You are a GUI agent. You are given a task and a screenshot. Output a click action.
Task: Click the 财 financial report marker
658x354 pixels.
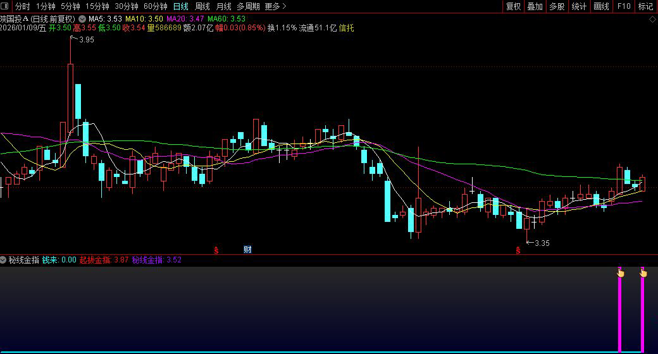click(x=247, y=250)
